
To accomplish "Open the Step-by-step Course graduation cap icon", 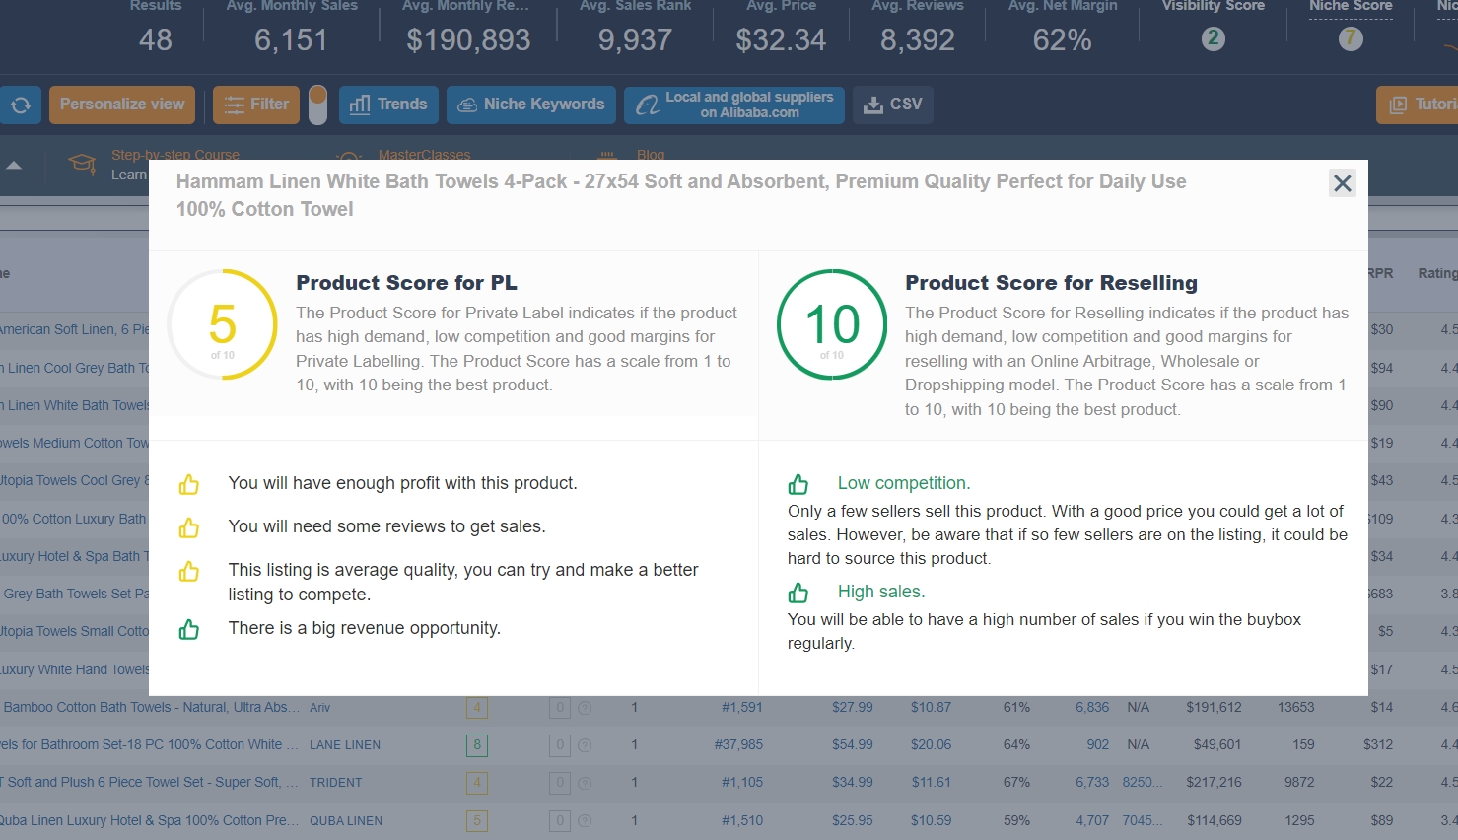I will coord(81,163).
